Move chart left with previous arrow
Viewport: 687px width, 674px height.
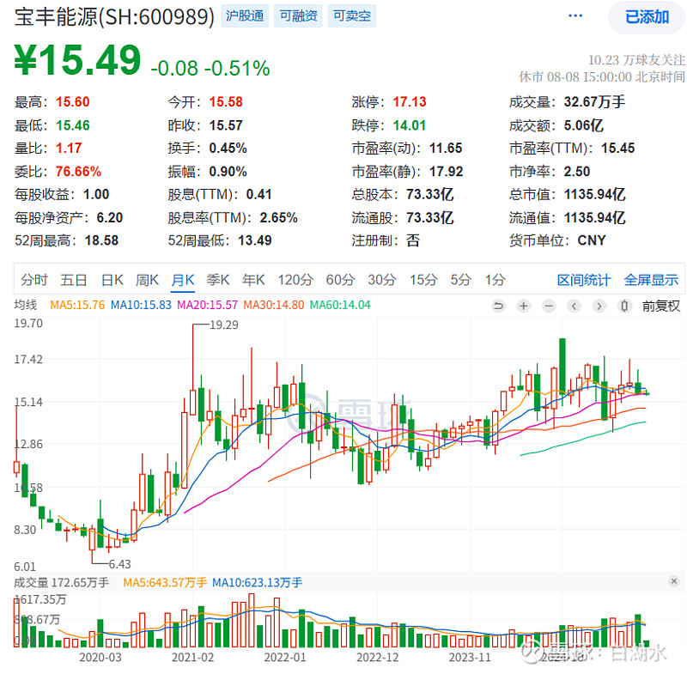[574, 306]
